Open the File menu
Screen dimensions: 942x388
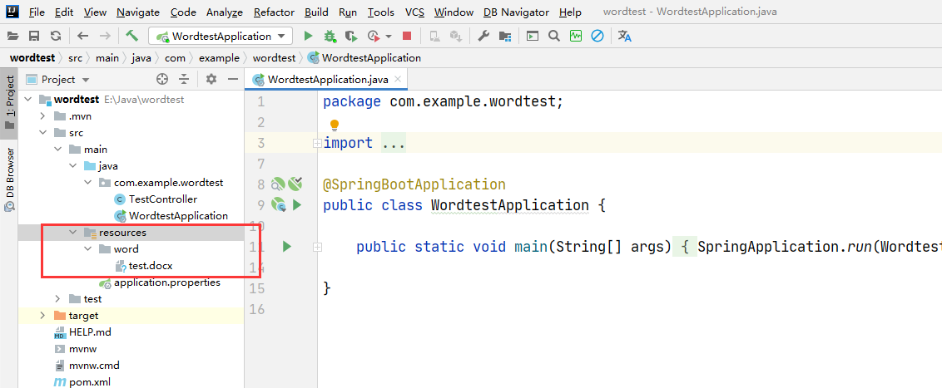coord(36,12)
